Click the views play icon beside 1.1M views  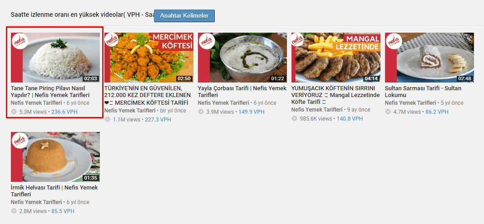(x=107, y=120)
